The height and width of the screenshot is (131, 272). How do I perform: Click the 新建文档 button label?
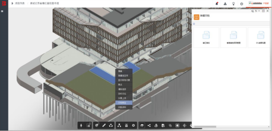click(205, 16)
